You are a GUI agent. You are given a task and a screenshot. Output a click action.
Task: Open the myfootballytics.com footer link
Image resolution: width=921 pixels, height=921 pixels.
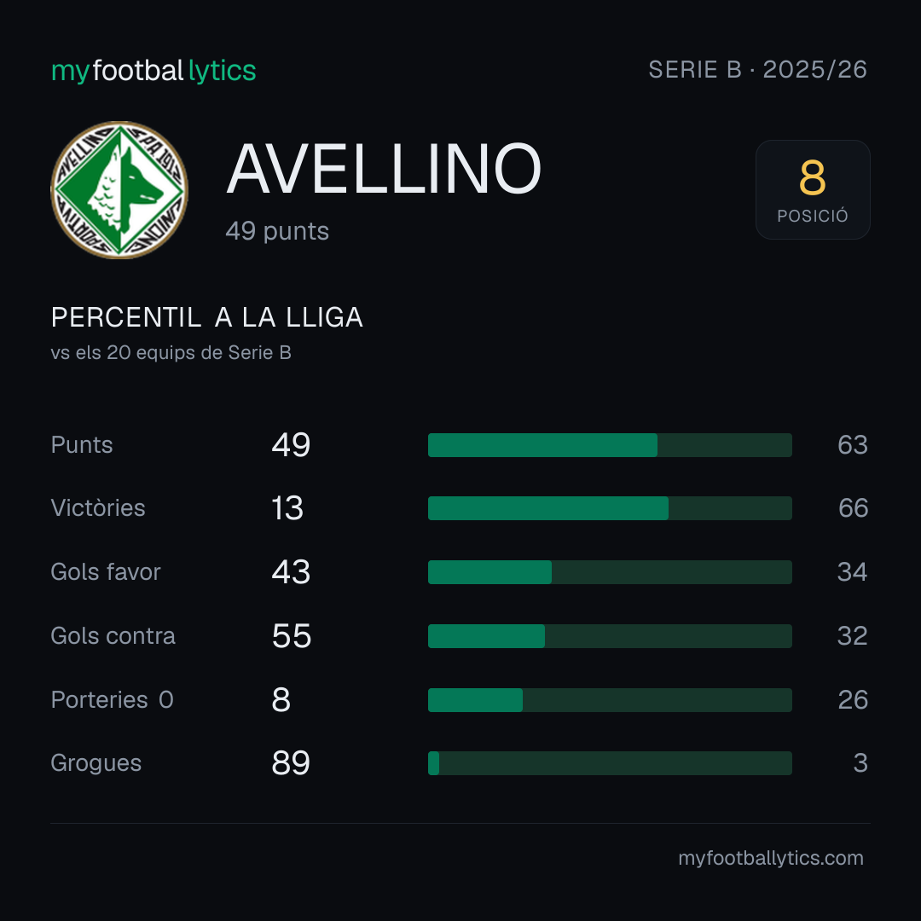point(771,858)
